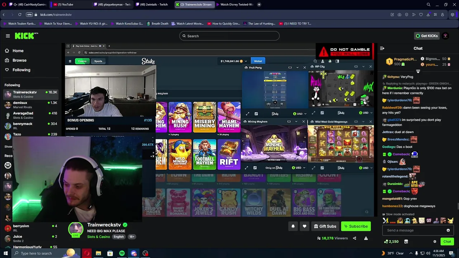Collapse the chat panel with the arrow icon
This screenshot has width=459, height=258.
(382, 48)
